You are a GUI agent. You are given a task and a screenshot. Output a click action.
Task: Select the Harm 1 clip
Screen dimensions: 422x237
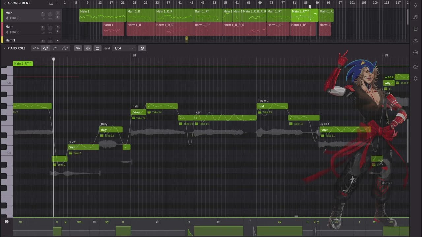[x=113, y=29]
